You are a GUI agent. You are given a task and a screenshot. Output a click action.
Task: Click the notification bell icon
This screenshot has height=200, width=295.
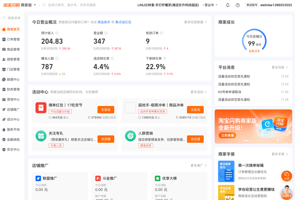tap(228, 5)
